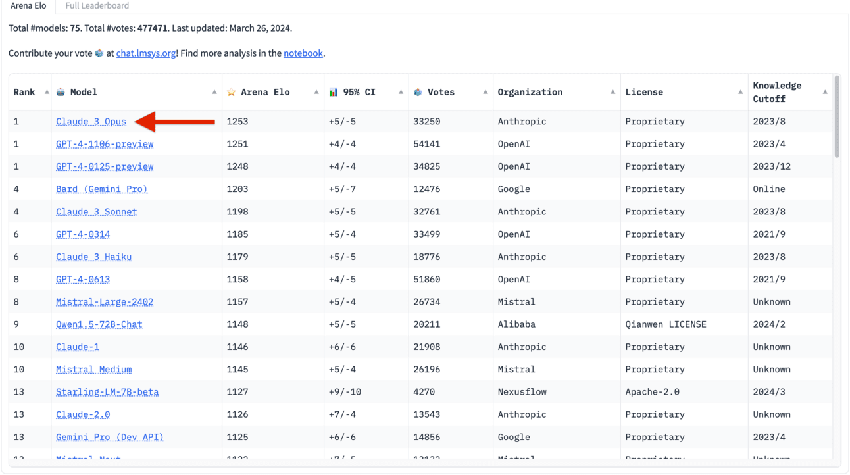The image size is (850, 475).
Task: Select the '+7/-4' confidence interval cell
Action: [343, 414]
